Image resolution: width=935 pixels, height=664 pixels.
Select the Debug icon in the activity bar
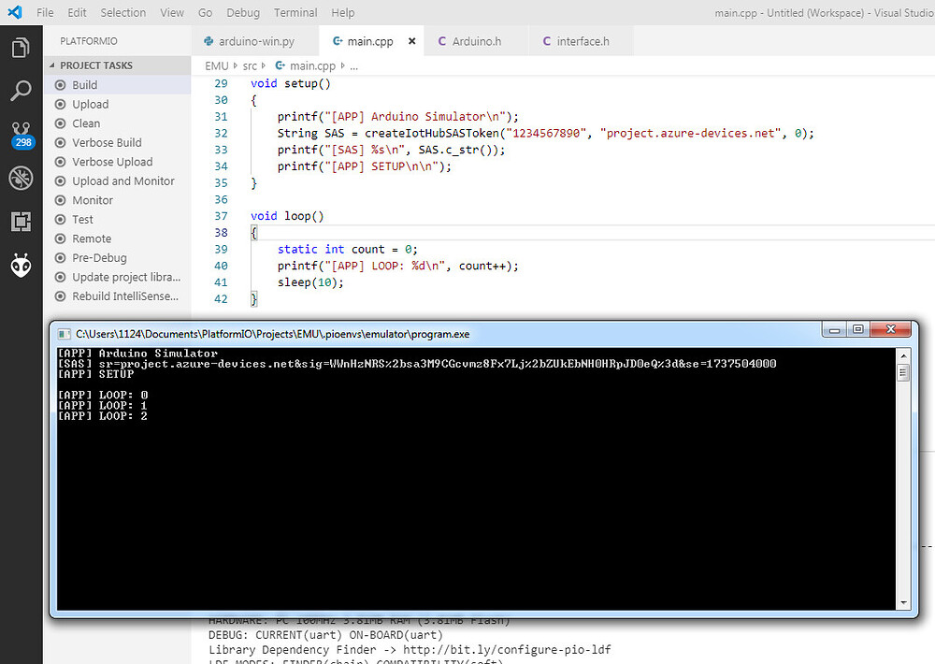22,178
